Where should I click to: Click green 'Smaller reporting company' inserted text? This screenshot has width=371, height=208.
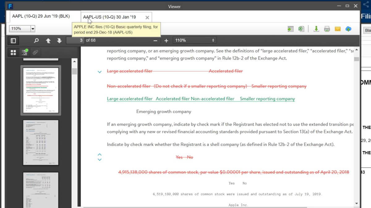click(267, 99)
